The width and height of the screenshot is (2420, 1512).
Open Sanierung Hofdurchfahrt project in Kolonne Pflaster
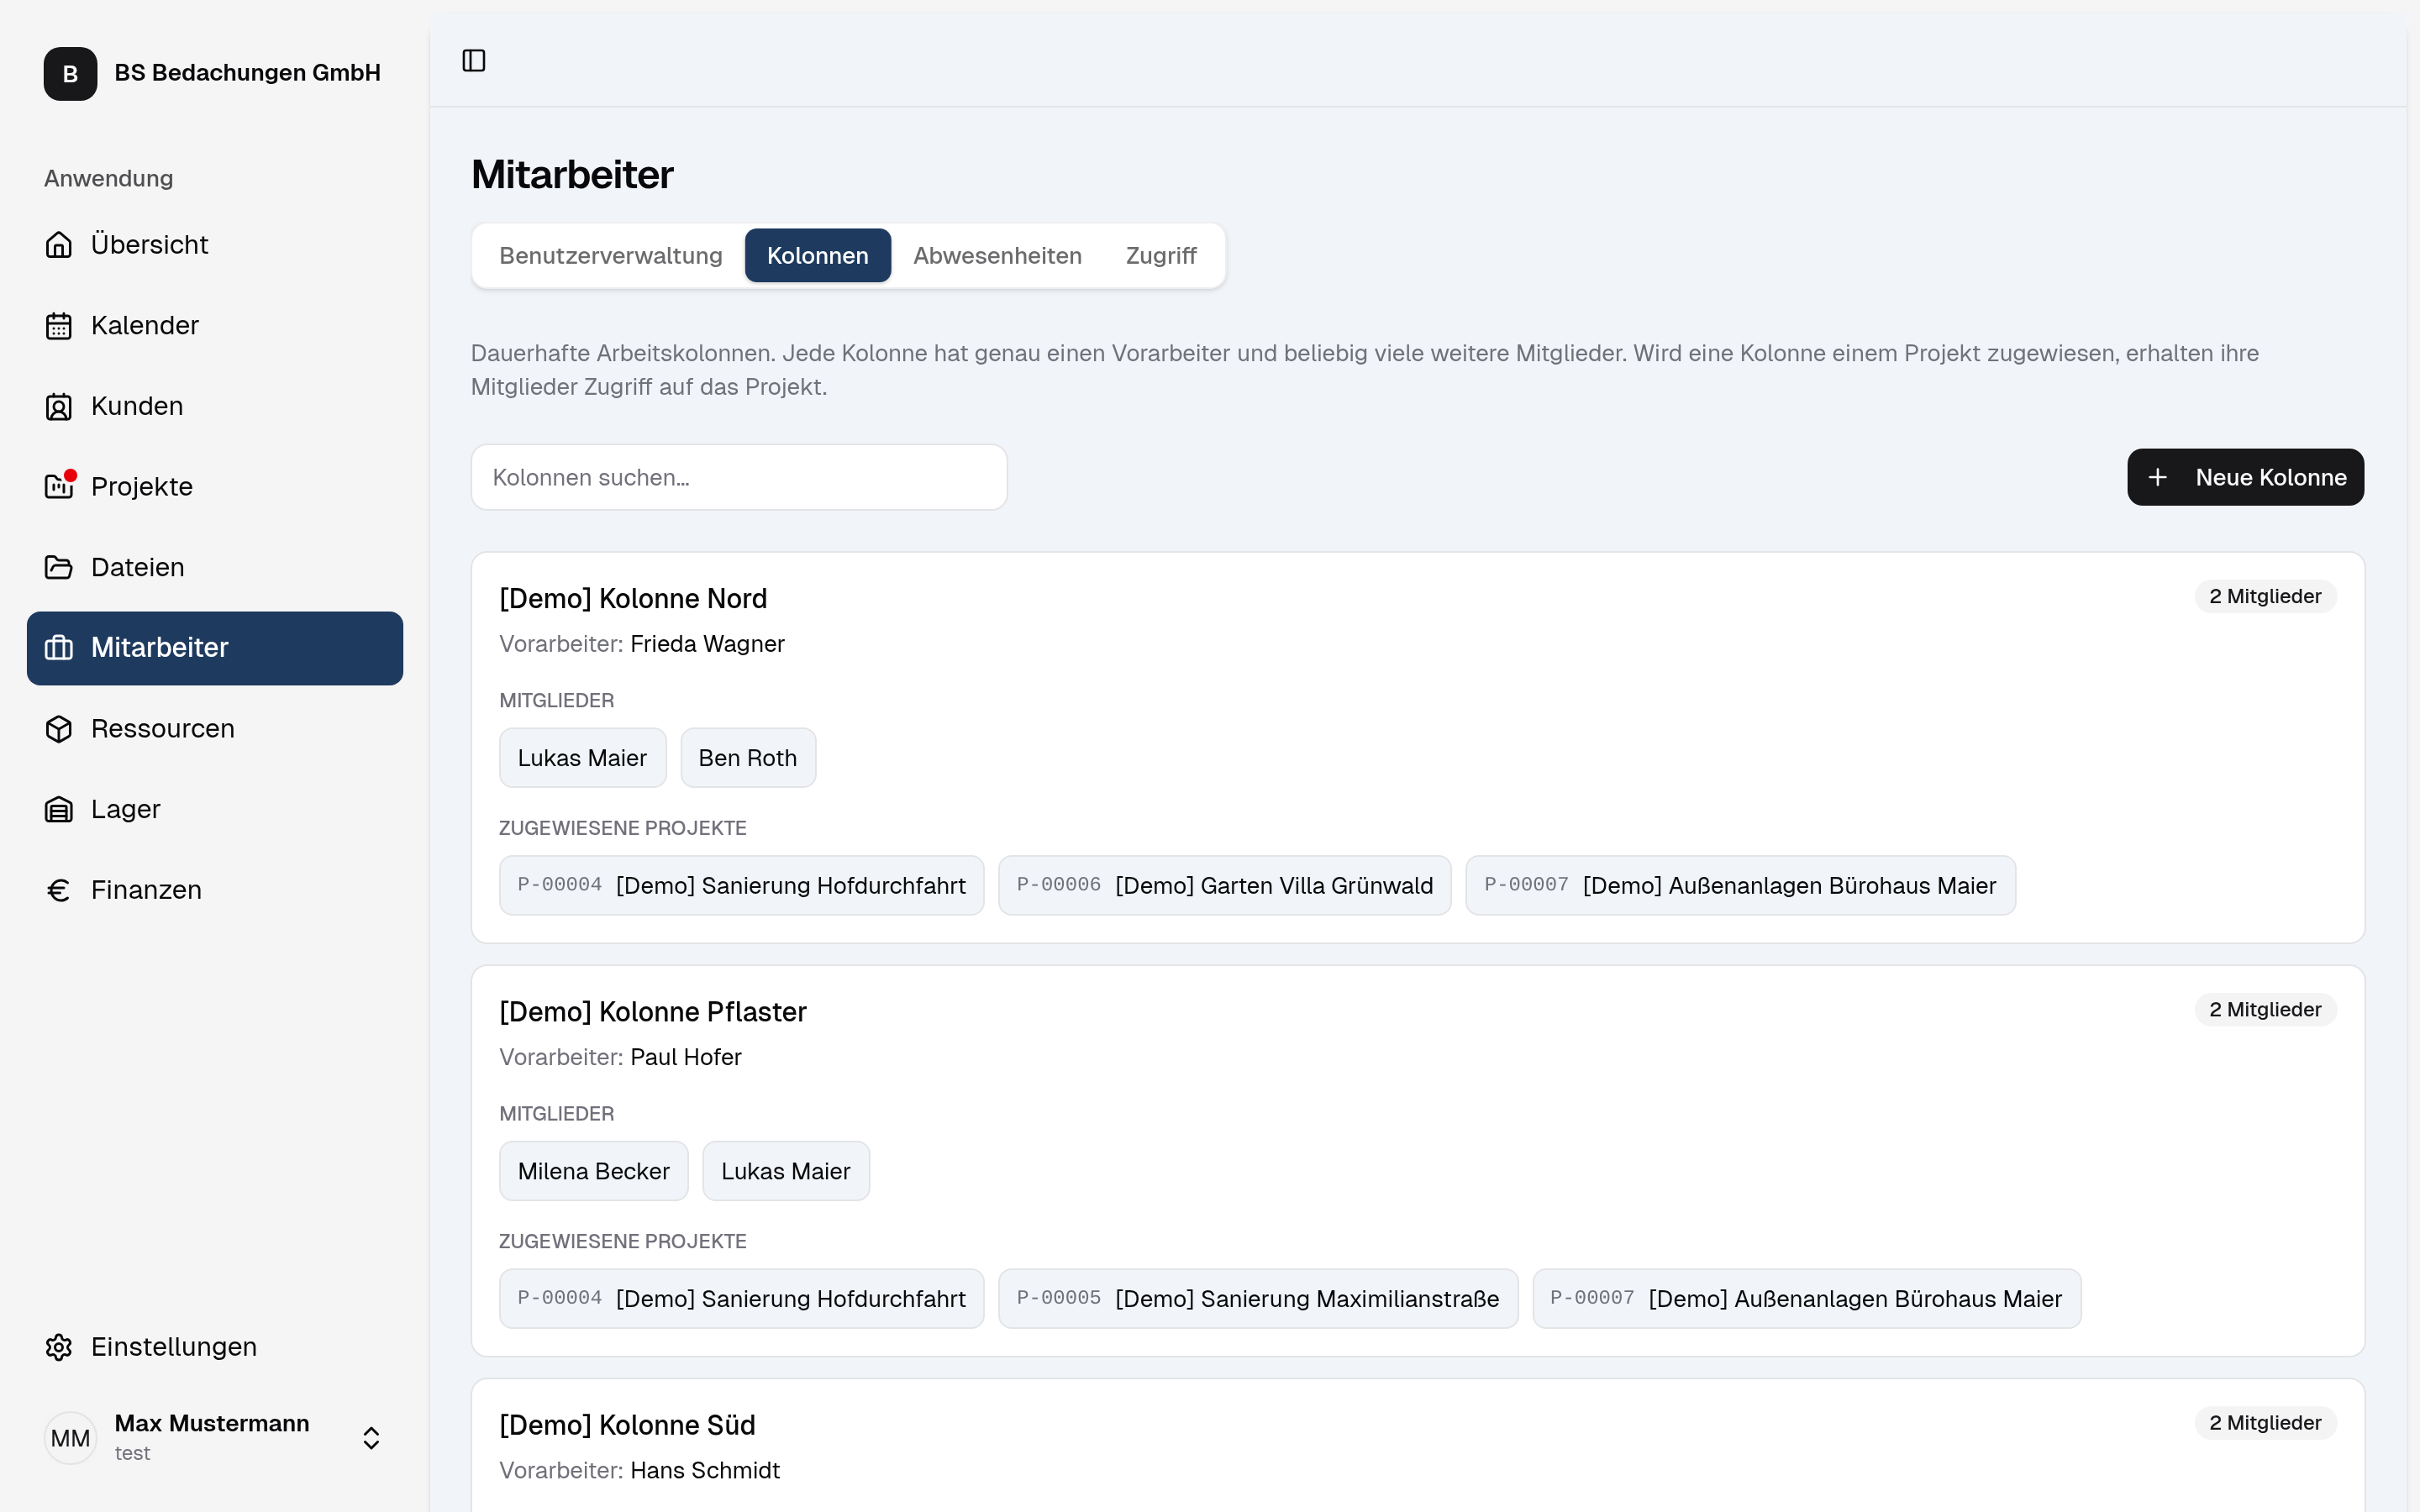pos(742,1299)
